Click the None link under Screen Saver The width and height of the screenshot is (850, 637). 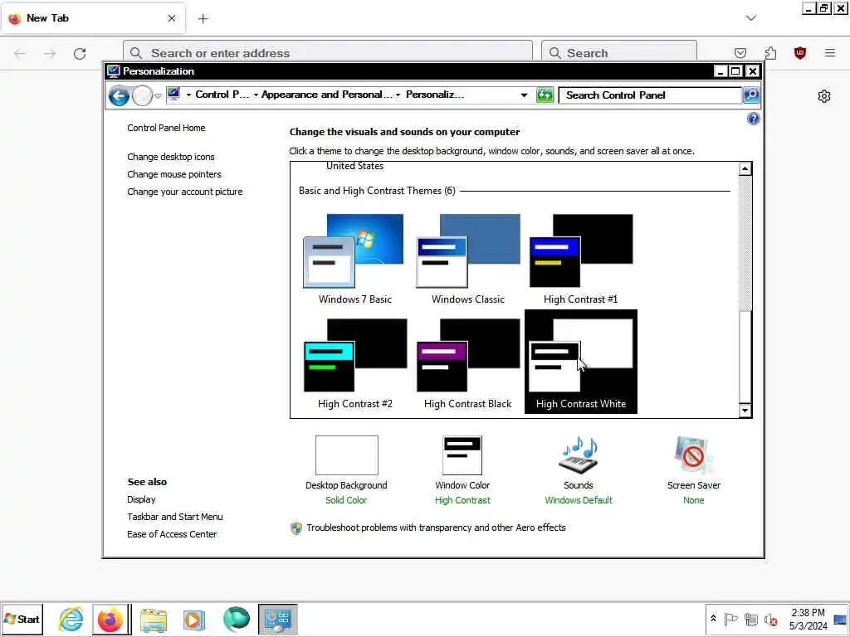(693, 500)
